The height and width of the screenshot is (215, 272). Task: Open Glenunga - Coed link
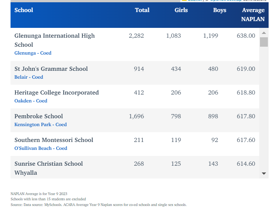33,53
